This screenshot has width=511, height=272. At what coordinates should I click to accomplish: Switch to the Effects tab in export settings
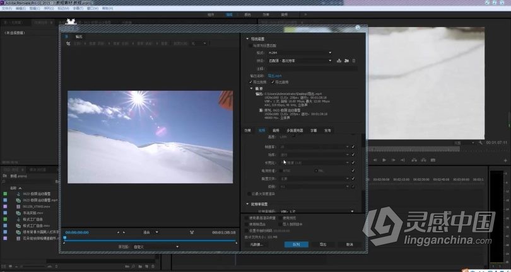coord(248,130)
